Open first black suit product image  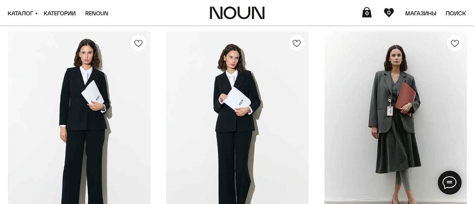(x=79, y=117)
